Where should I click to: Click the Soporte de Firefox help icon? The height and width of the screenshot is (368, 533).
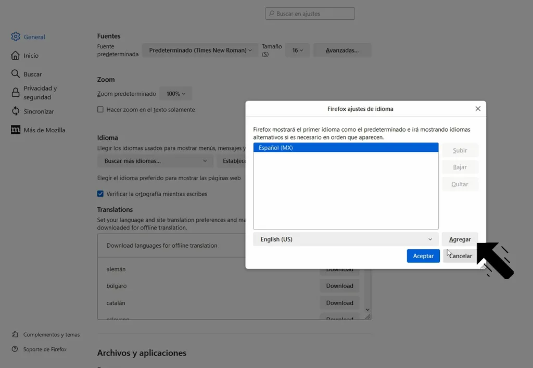[x=15, y=349]
